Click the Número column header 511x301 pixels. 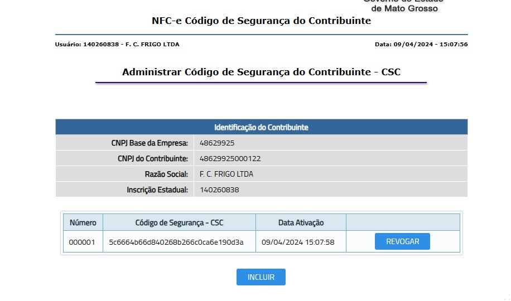click(x=83, y=222)
